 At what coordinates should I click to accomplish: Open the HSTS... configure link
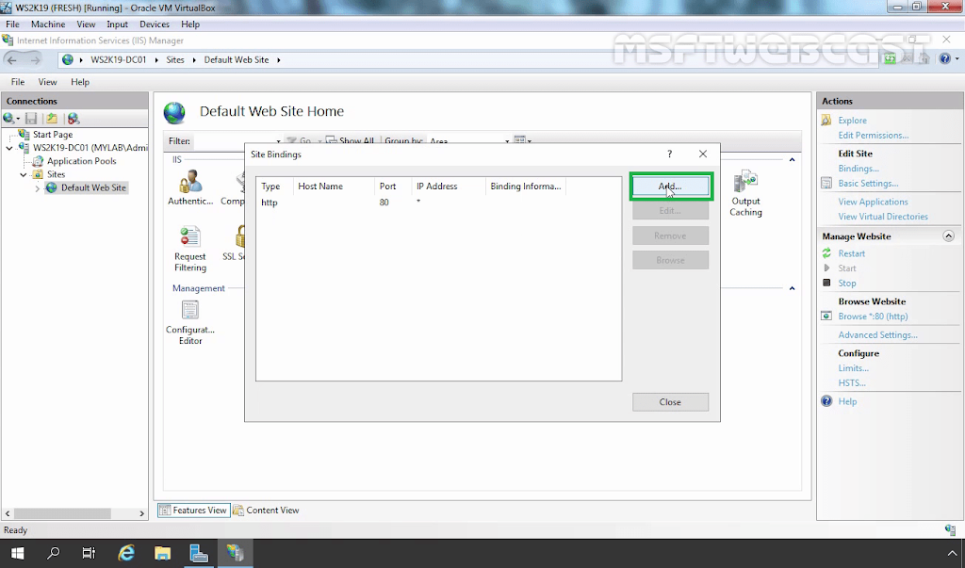tap(852, 382)
